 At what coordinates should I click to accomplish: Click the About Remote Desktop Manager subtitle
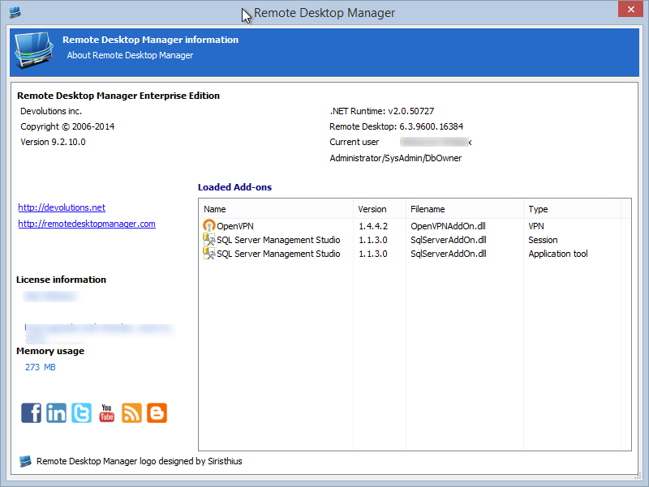[x=130, y=55]
